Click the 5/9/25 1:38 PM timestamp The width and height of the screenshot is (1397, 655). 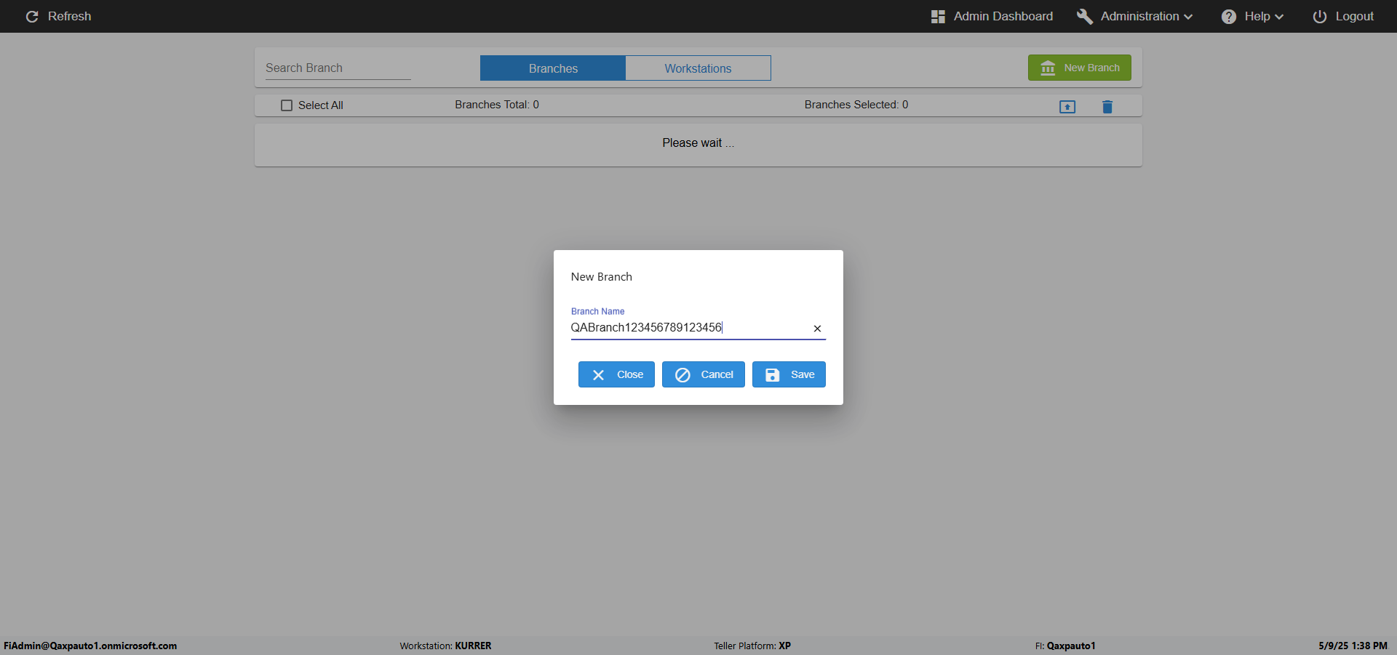pos(1353,646)
